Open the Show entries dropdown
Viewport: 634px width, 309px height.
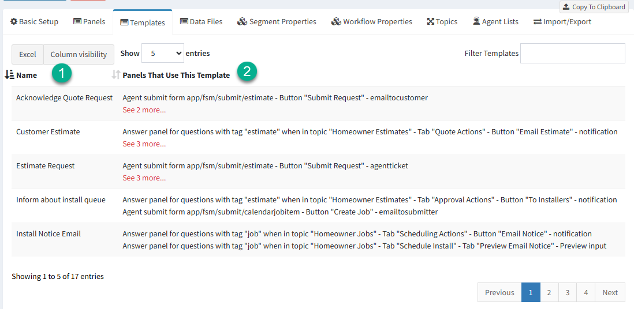pos(163,53)
